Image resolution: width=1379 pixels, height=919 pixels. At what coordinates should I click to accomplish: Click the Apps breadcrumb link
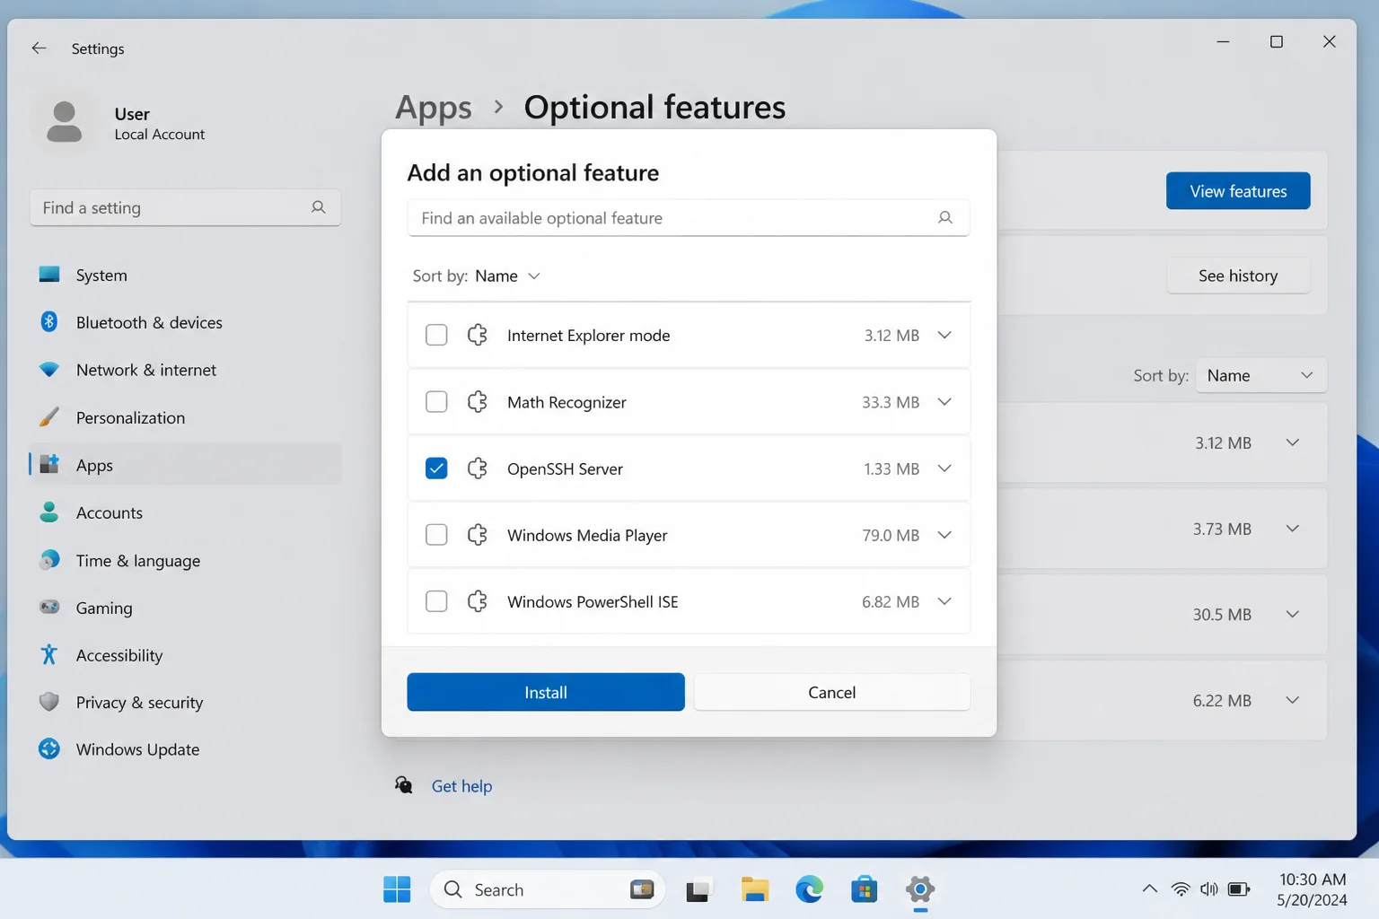(x=434, y=108)
